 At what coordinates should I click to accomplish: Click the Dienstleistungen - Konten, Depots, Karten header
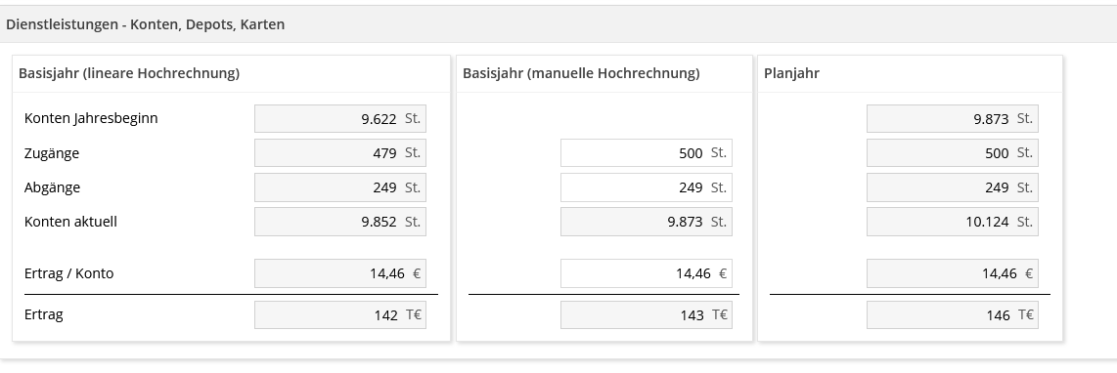point(146,24)
